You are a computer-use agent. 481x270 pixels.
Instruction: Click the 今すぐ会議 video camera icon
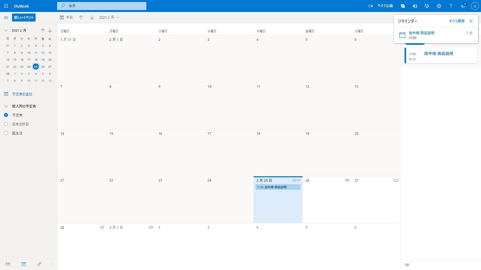pos(371,6)
